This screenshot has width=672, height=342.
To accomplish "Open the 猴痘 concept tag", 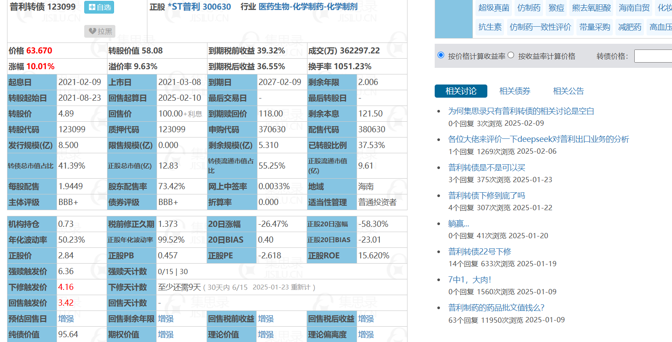I will [x=556, y=8].
